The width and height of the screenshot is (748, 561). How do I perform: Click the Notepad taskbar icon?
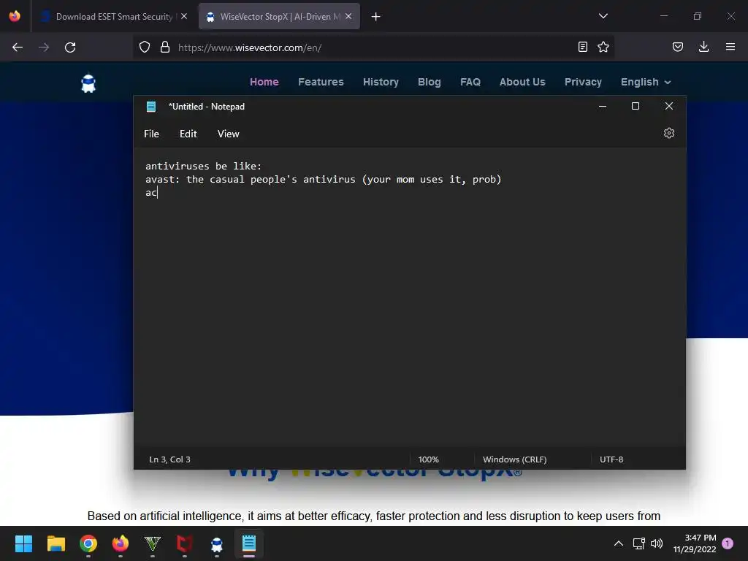click(249, 543)
